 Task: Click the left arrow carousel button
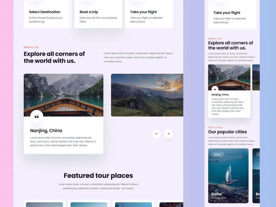point(156,134)
